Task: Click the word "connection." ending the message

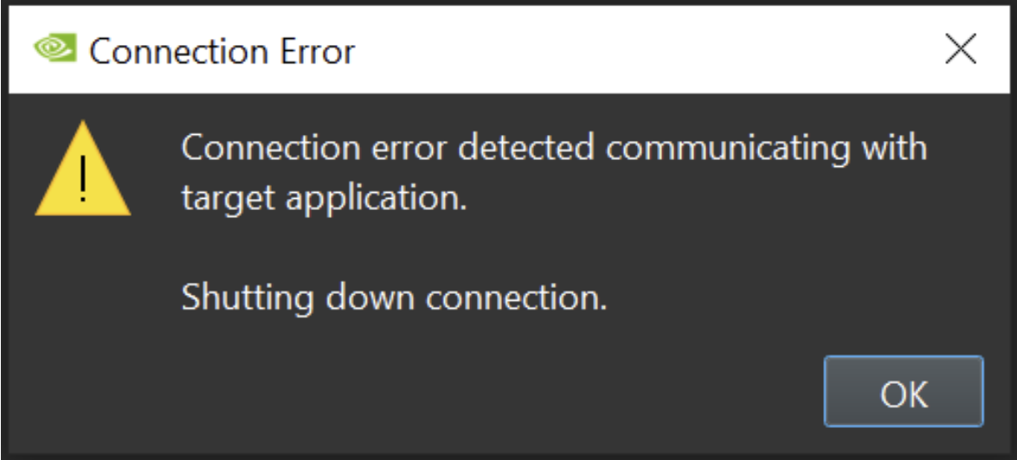Action: pyautogui.click(x=517, y=298)
